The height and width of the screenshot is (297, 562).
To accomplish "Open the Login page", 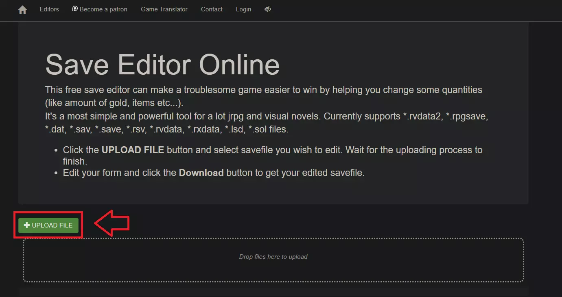I will 243,9.
